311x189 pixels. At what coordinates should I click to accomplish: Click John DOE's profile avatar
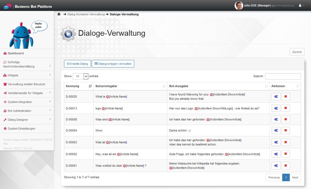[x=239, y=5]
